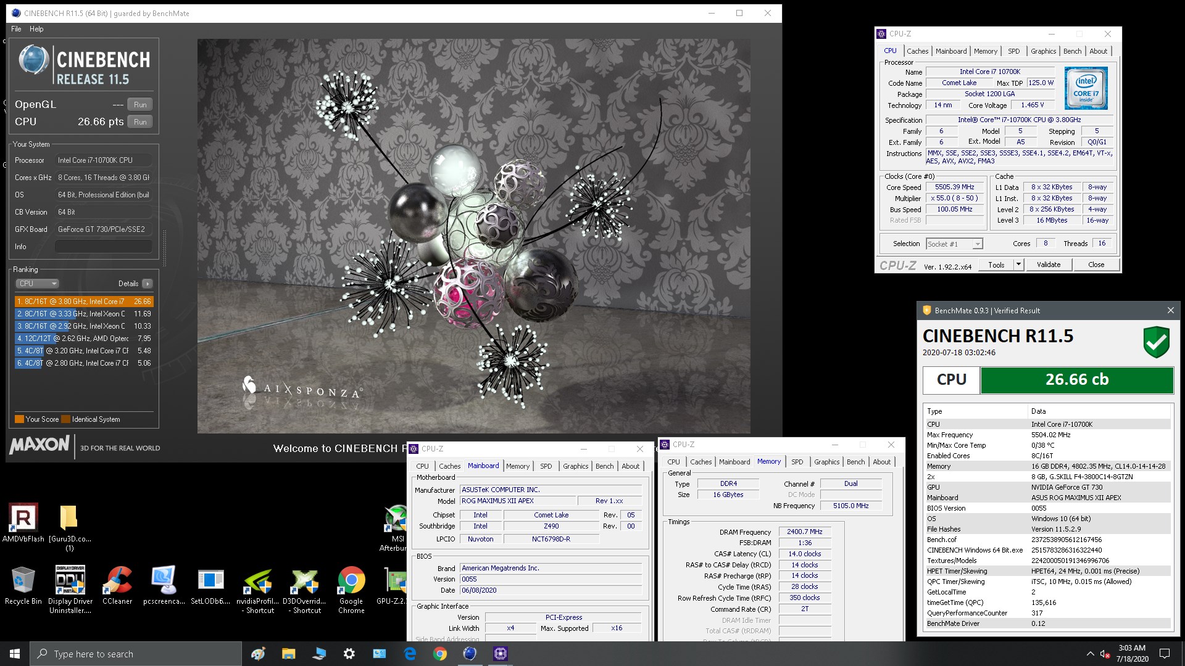
Task: Launch nvidiaProfileInspector shortcut
Action: [x=257, y=590]
